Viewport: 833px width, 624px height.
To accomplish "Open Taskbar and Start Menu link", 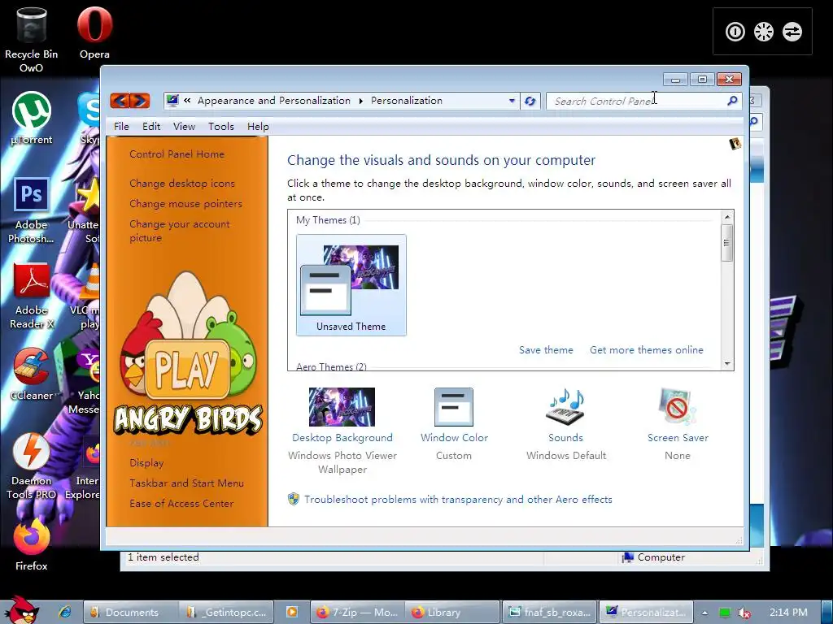I will pos(186,483).
